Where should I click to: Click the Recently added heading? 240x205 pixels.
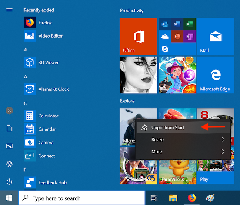click(39, 10)
